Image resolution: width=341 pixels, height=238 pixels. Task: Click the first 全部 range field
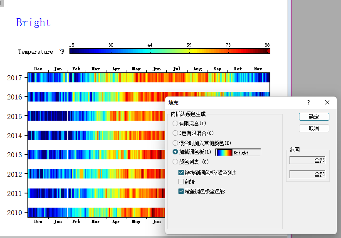point(307,160)
